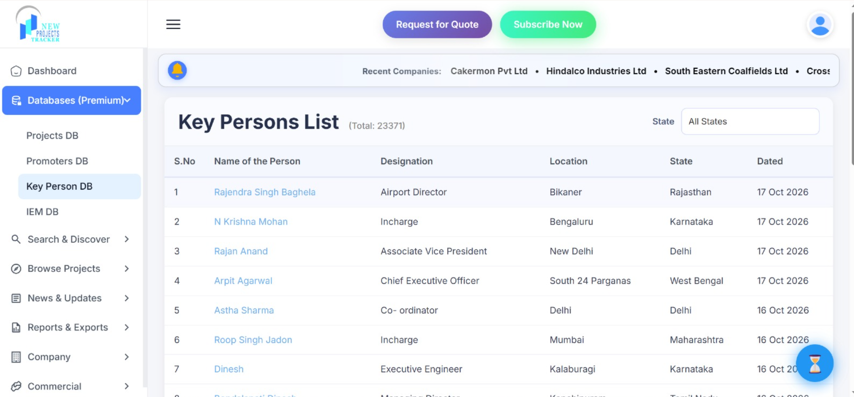Open the All States dropdown
This screenshot has height=397, width=854.
(750, 121)
